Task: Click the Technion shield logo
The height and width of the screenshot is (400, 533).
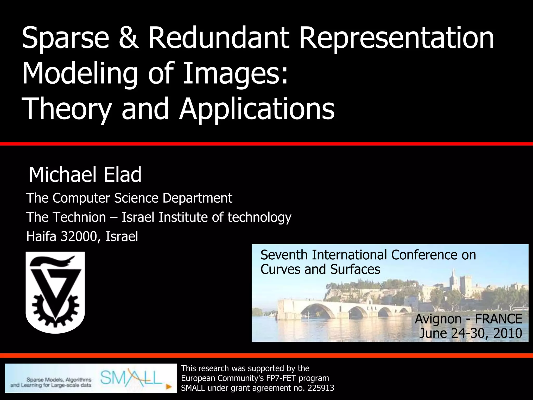Action: tap(55, 292)
